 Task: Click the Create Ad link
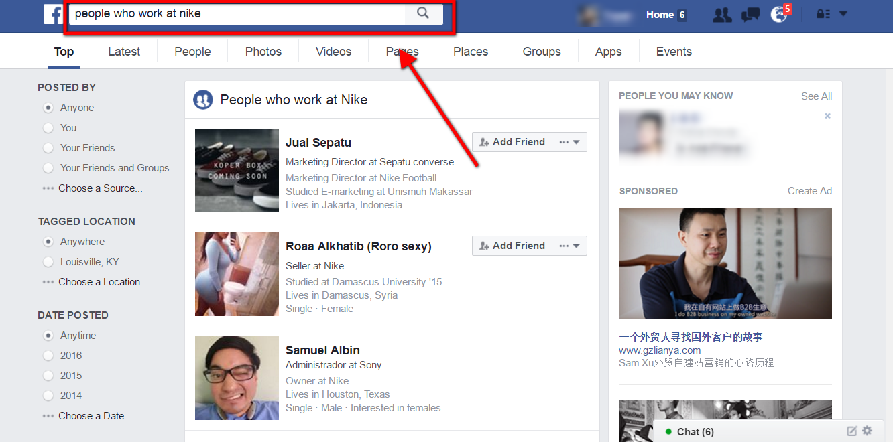810,191
